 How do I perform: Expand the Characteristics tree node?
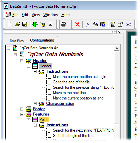point(35,103)
